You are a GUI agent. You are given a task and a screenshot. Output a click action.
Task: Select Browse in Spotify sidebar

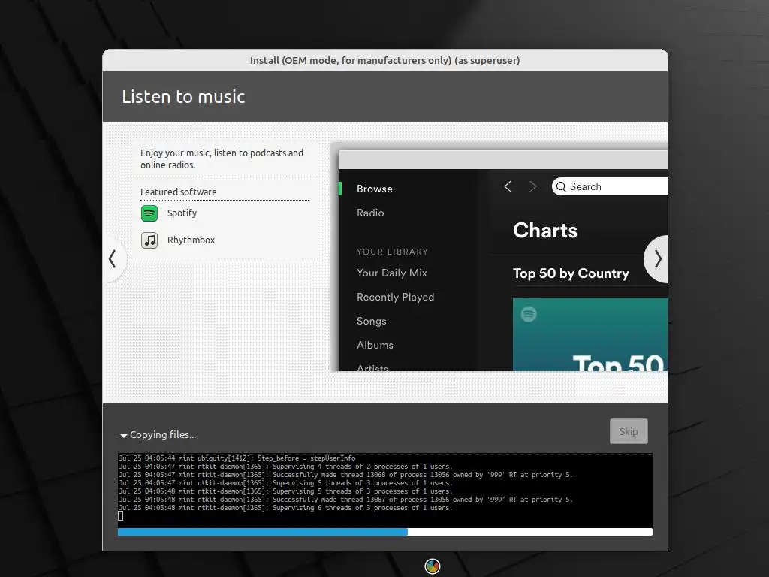375,189
